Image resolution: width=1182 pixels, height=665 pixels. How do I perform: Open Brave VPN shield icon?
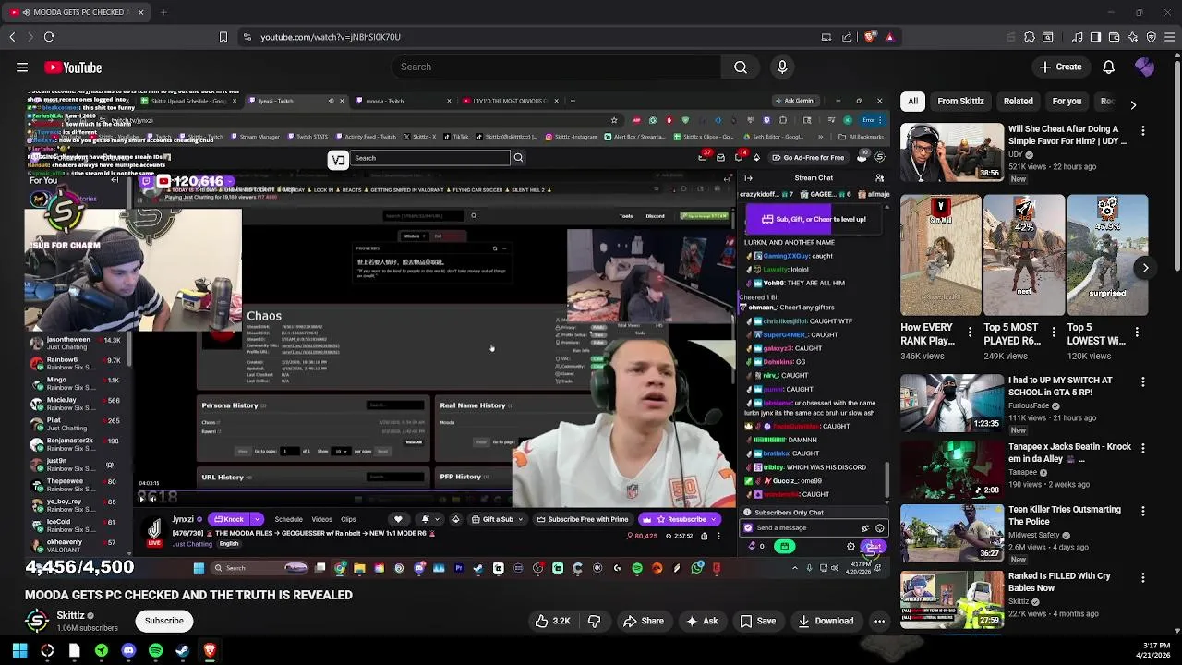(x=1152, y=37)
